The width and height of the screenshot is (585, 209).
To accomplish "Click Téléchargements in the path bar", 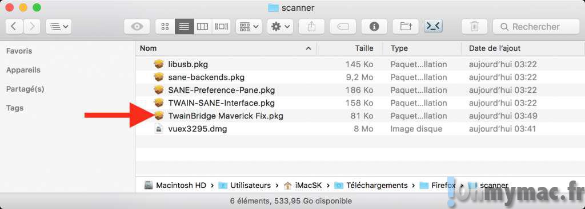I will coord(377,185).
